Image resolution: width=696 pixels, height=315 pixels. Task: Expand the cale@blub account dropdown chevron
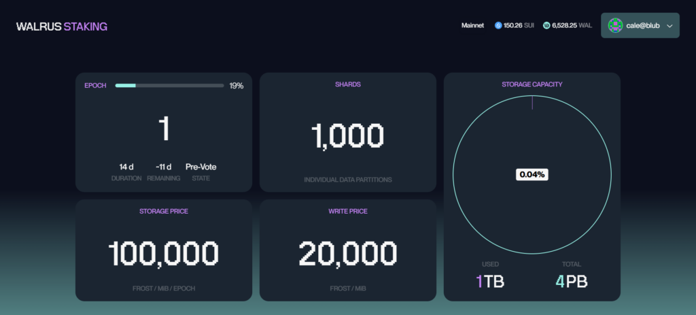click(669, 26)
